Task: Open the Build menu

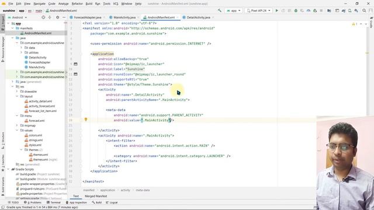Action: click(89, 3)
